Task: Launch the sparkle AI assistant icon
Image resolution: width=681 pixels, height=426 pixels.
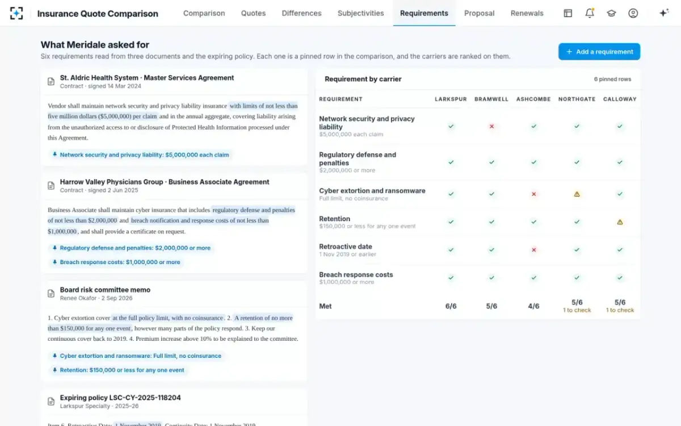Action: pyautogui.click(x=664, y=13)
